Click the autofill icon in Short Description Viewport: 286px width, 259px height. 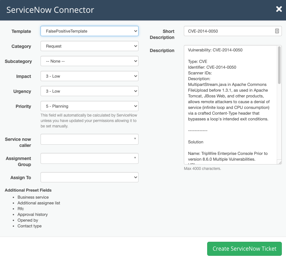pyautogui.click(x=277, y=31)
